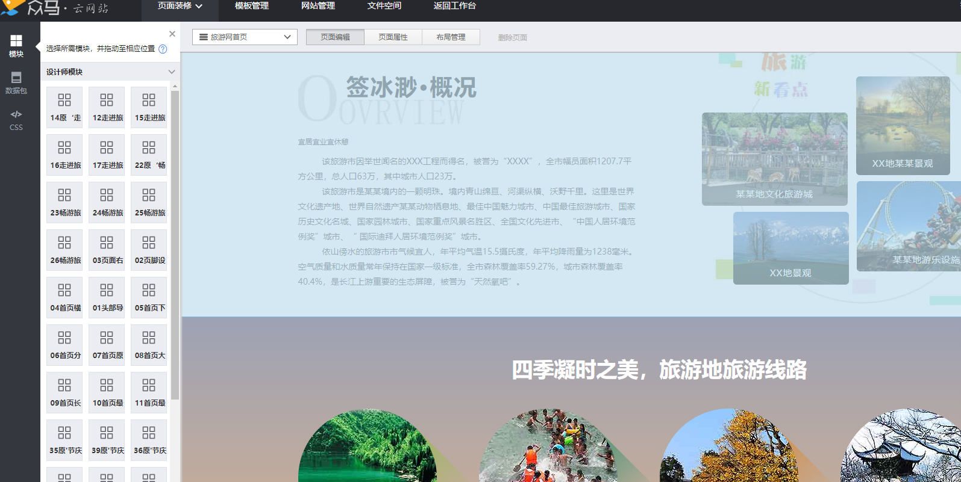
Task: Select module 09首页长
Action: click(x=64, y=392)
